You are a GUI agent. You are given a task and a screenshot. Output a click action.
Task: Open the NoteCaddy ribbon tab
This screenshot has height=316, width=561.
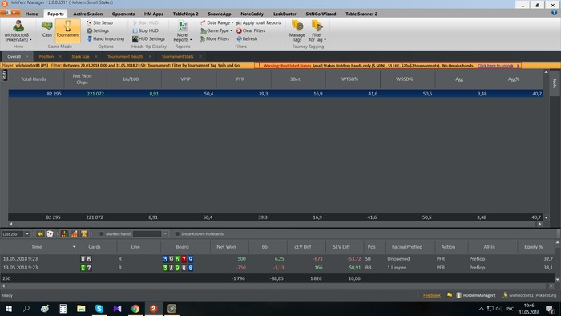click(x=252, y=14)
